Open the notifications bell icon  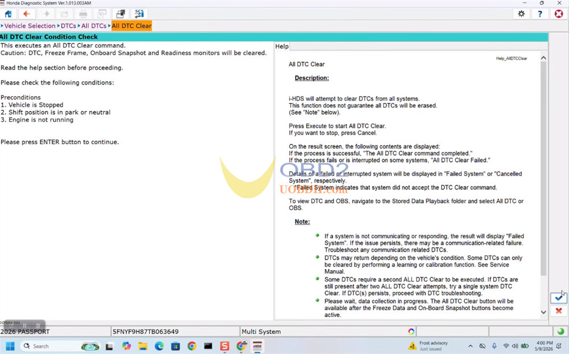click(559, 346)
